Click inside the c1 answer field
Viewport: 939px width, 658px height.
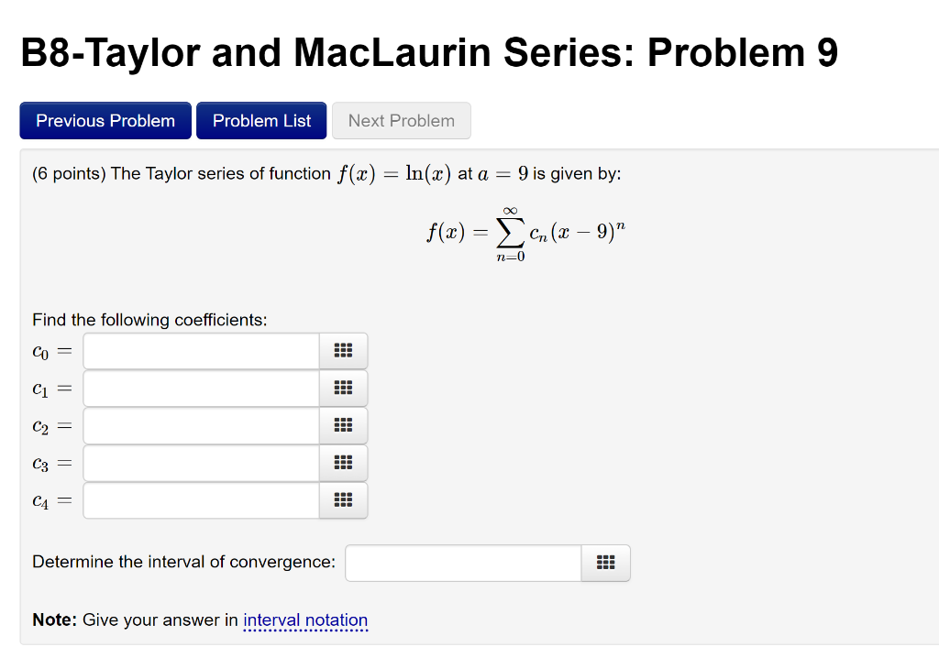pos(200,388)
